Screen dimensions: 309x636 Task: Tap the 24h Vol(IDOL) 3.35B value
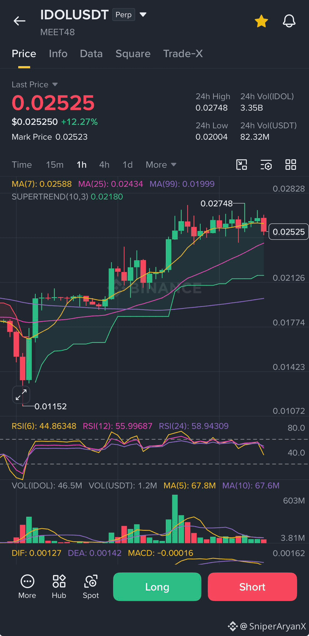252,108
